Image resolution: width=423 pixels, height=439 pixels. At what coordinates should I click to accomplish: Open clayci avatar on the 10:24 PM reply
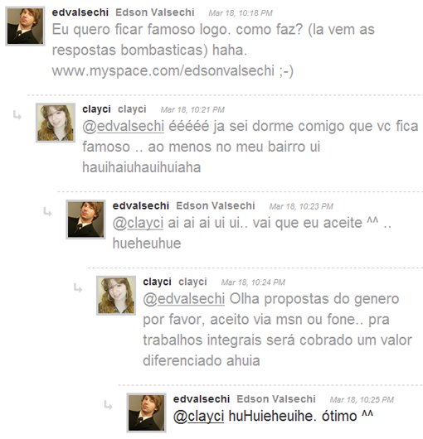click(x=116, y=296)
